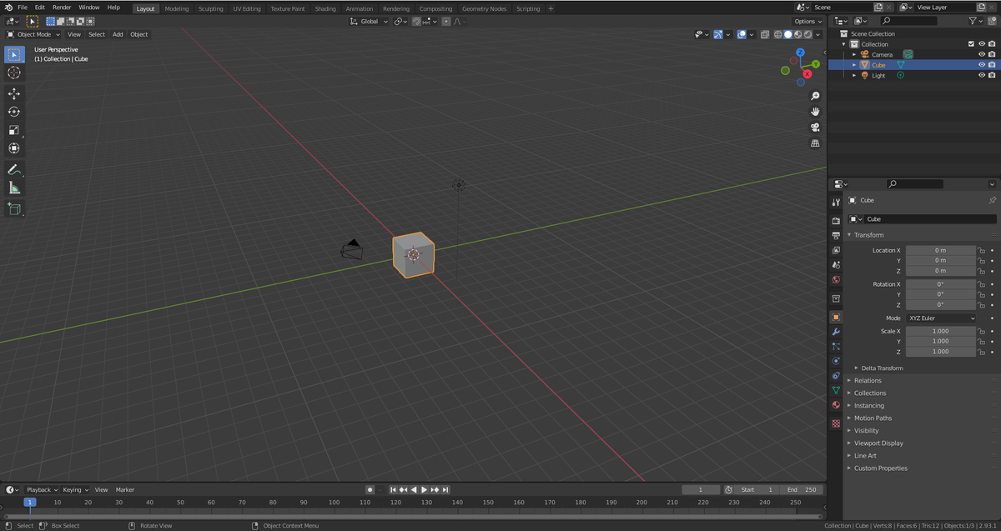Choose the combined Transform tool
This screenshot has width=1001, height=531.
tap(14, 148)
